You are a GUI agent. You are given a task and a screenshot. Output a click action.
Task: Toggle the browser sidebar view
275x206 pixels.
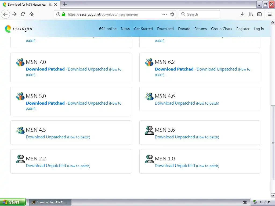[259, 14]
